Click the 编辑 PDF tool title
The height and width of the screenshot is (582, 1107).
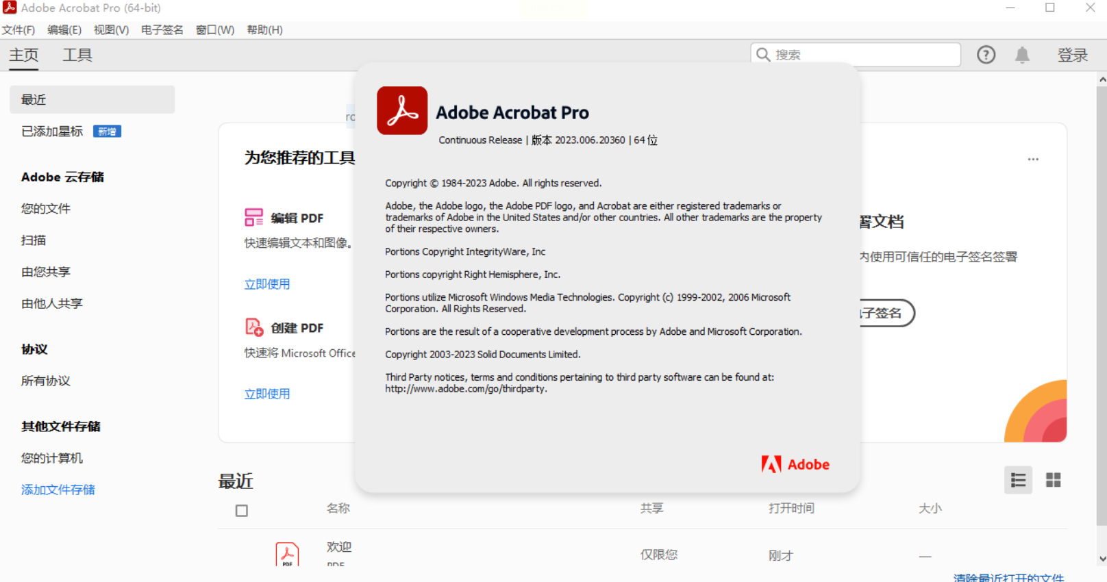(x=297, y=218)
